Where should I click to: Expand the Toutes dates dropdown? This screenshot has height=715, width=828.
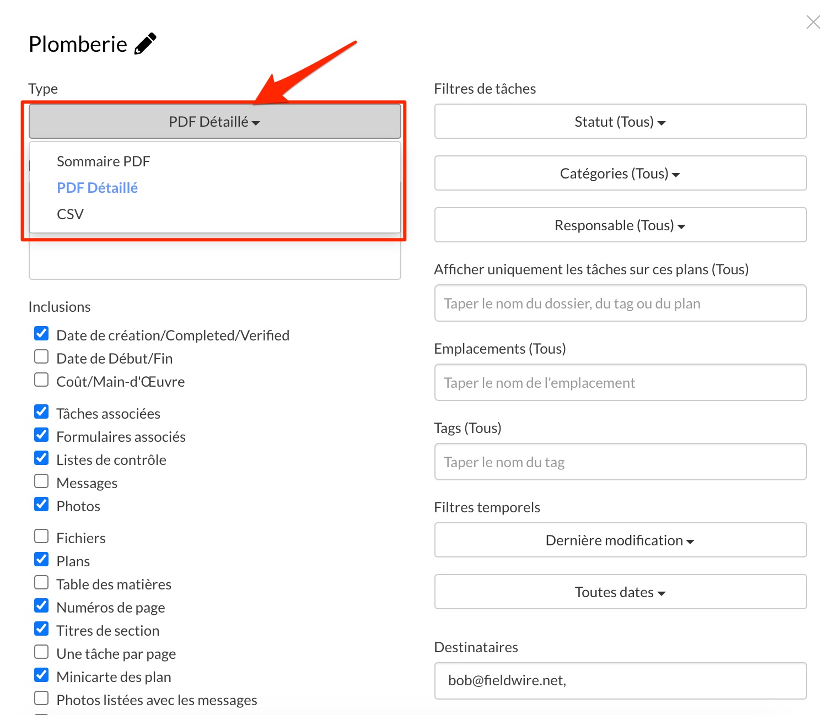(620, 592)
